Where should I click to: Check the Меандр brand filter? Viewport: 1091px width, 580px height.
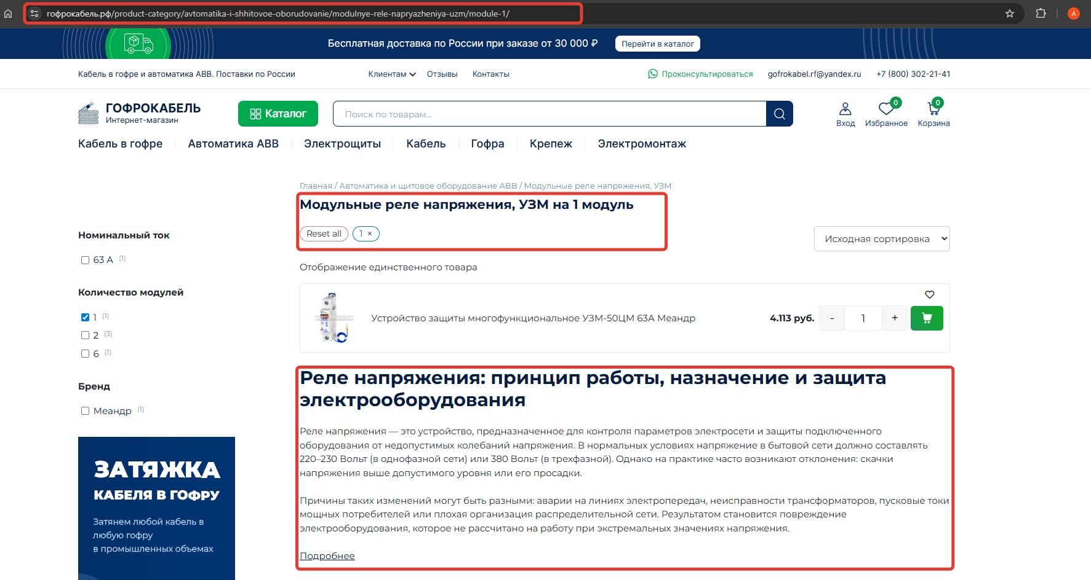86,410
